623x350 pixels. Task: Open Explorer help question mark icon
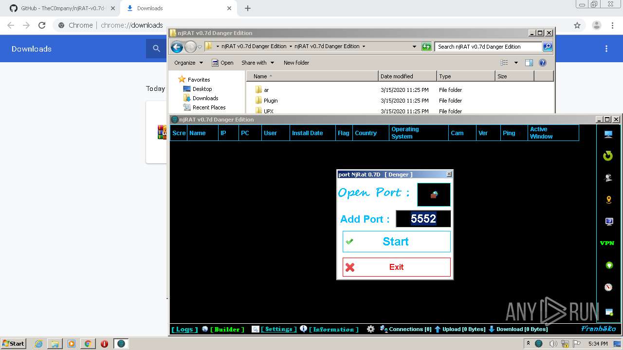pyautogui.click(x=543, y=63)
